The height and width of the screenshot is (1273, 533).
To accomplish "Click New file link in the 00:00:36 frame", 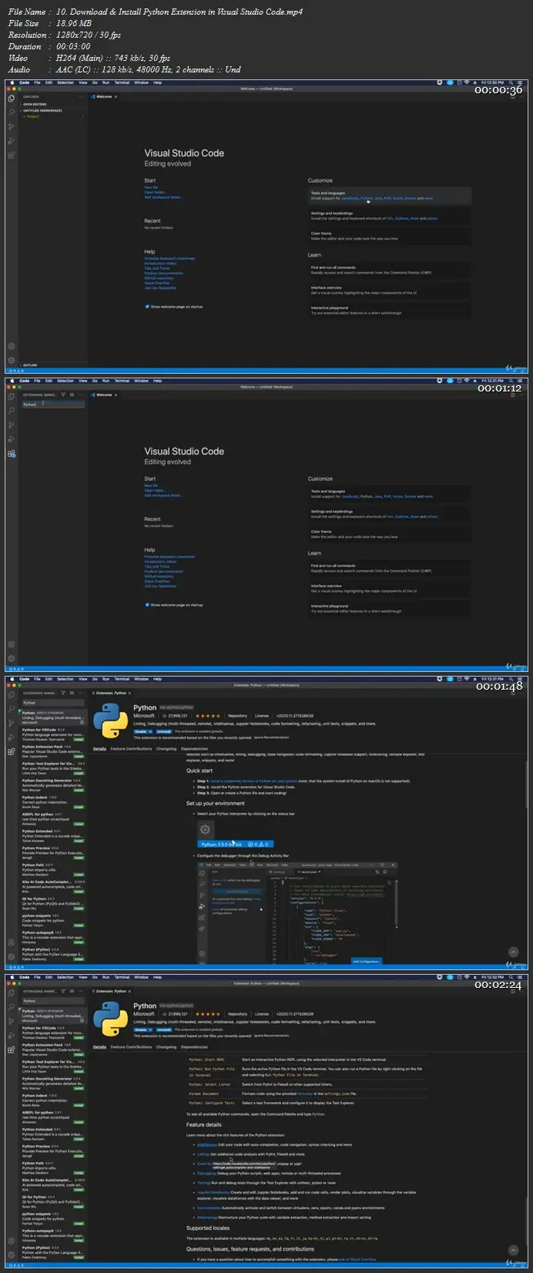I will pyautogui.click(x=151, y=187).
